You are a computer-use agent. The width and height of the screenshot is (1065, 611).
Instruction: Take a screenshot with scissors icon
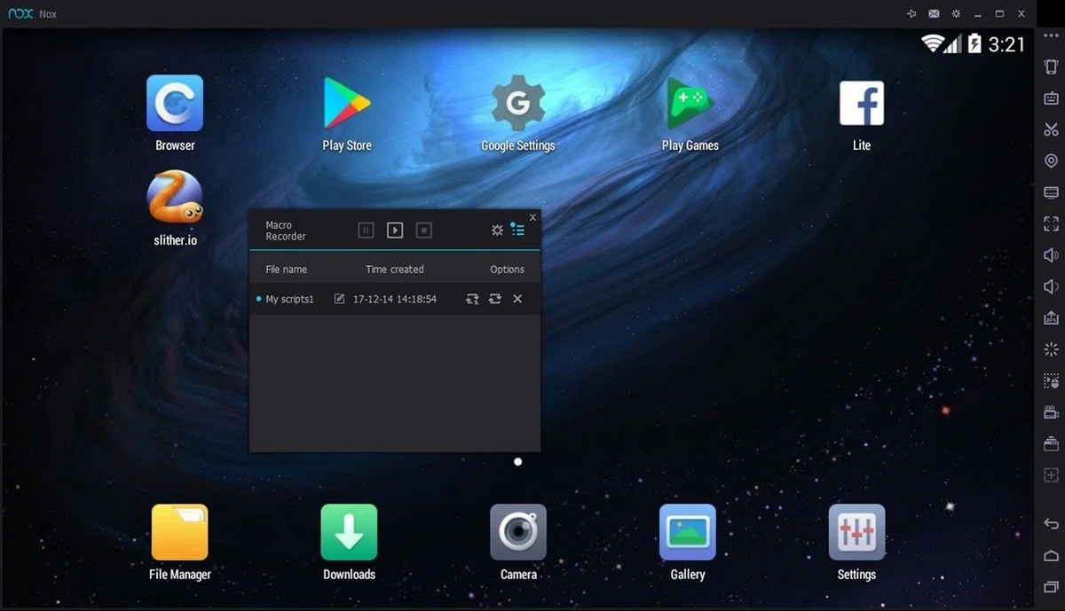coord(1051,129)
